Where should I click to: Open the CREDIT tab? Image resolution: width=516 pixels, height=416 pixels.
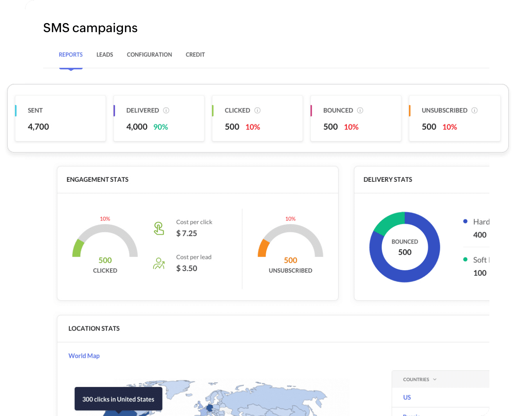click(195, 54)
